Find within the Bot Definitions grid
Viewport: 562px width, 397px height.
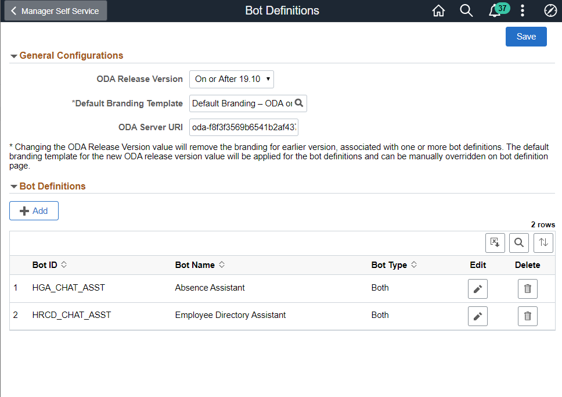point(518,243)
